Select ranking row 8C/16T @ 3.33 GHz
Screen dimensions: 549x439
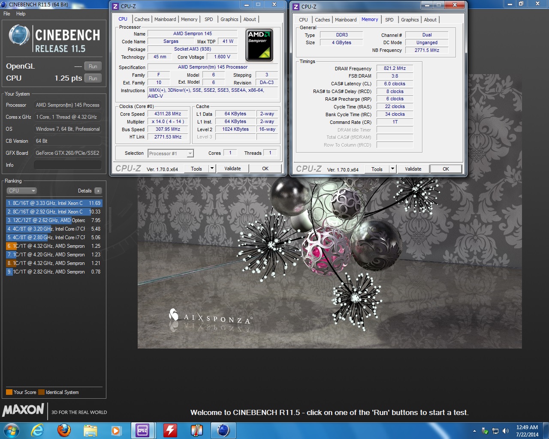tap(54, 203)
